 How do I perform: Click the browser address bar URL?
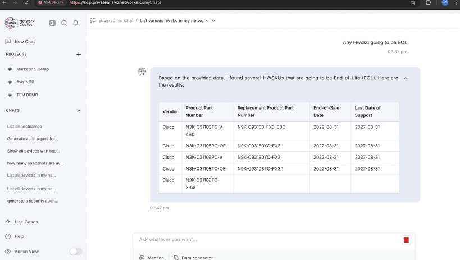(x=115, y=2)
